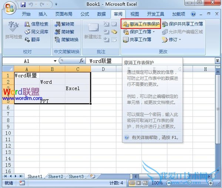Viewport: 222px width, 188px height.
Task: Click the vertical scrollbar
Action: [218, 109]
